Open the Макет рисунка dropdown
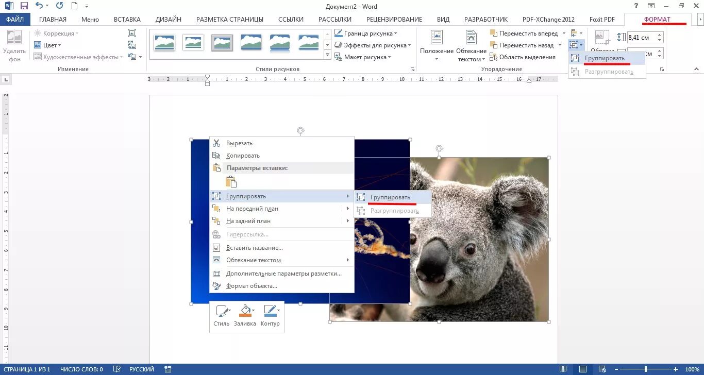704x375 pixels. [x=363, y=57]
